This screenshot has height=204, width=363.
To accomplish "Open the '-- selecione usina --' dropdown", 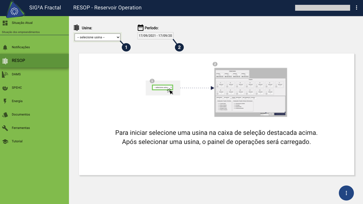I will pyautogui.click(x=97, y=37).
